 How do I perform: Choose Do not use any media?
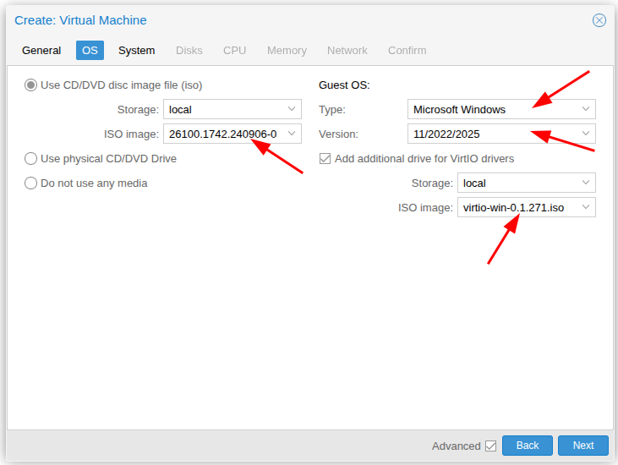[x=30, y=183]
